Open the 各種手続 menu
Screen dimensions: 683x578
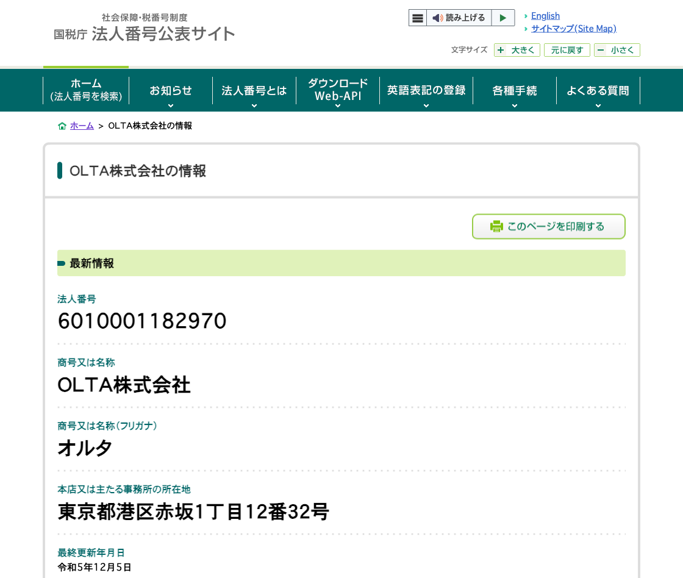515,90
